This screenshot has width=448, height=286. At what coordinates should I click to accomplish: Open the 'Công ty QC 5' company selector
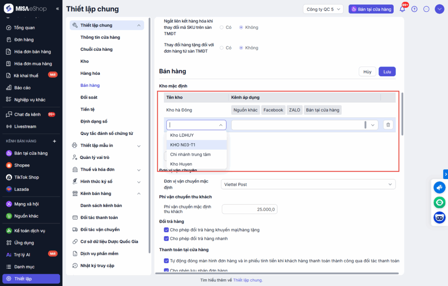pyautogui.click(x=324, y=9)
